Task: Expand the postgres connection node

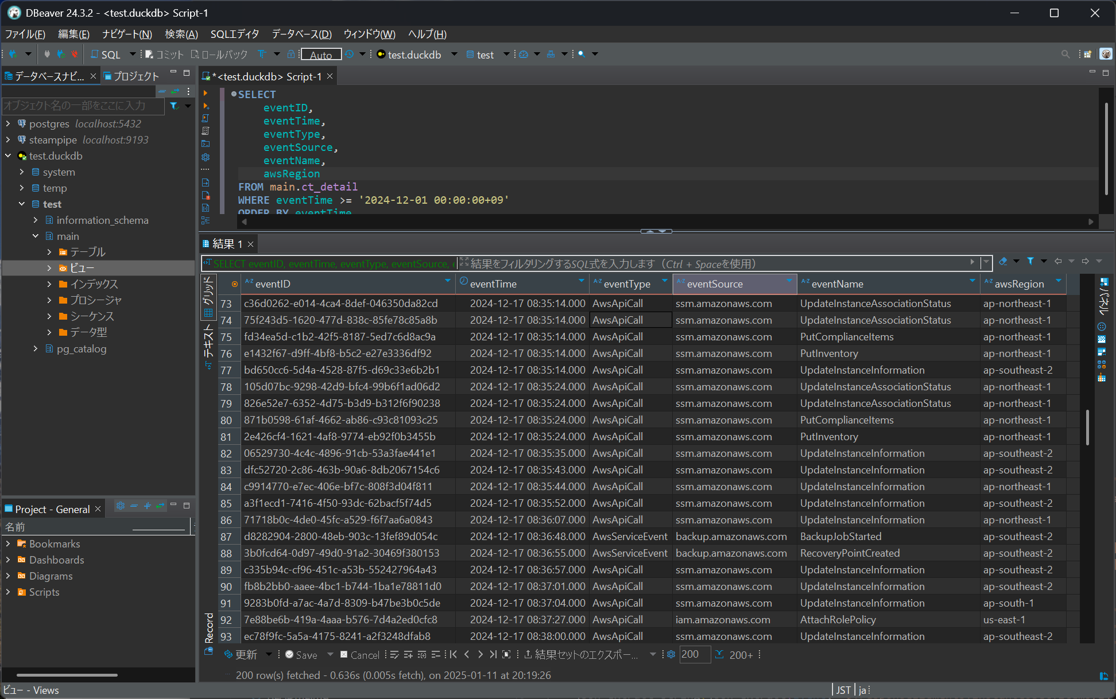Action: coord(8,124)
